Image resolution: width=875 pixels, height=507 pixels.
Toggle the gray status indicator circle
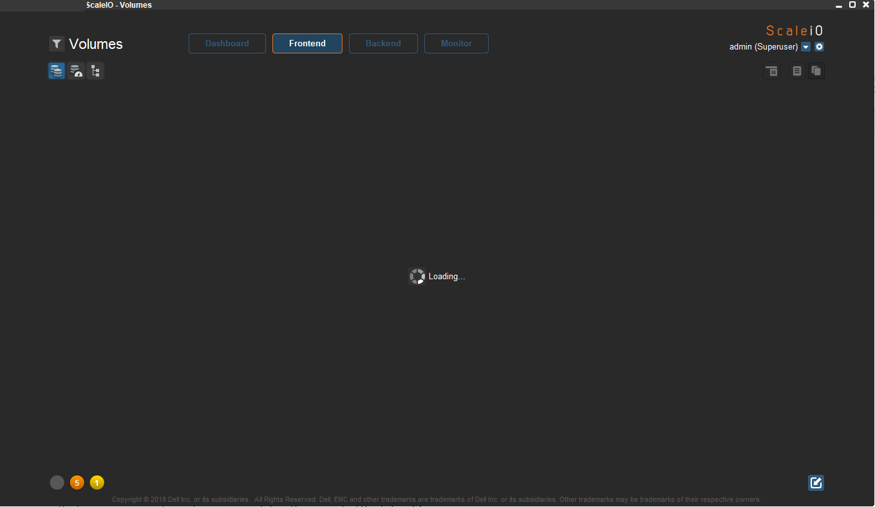point(57,482)
